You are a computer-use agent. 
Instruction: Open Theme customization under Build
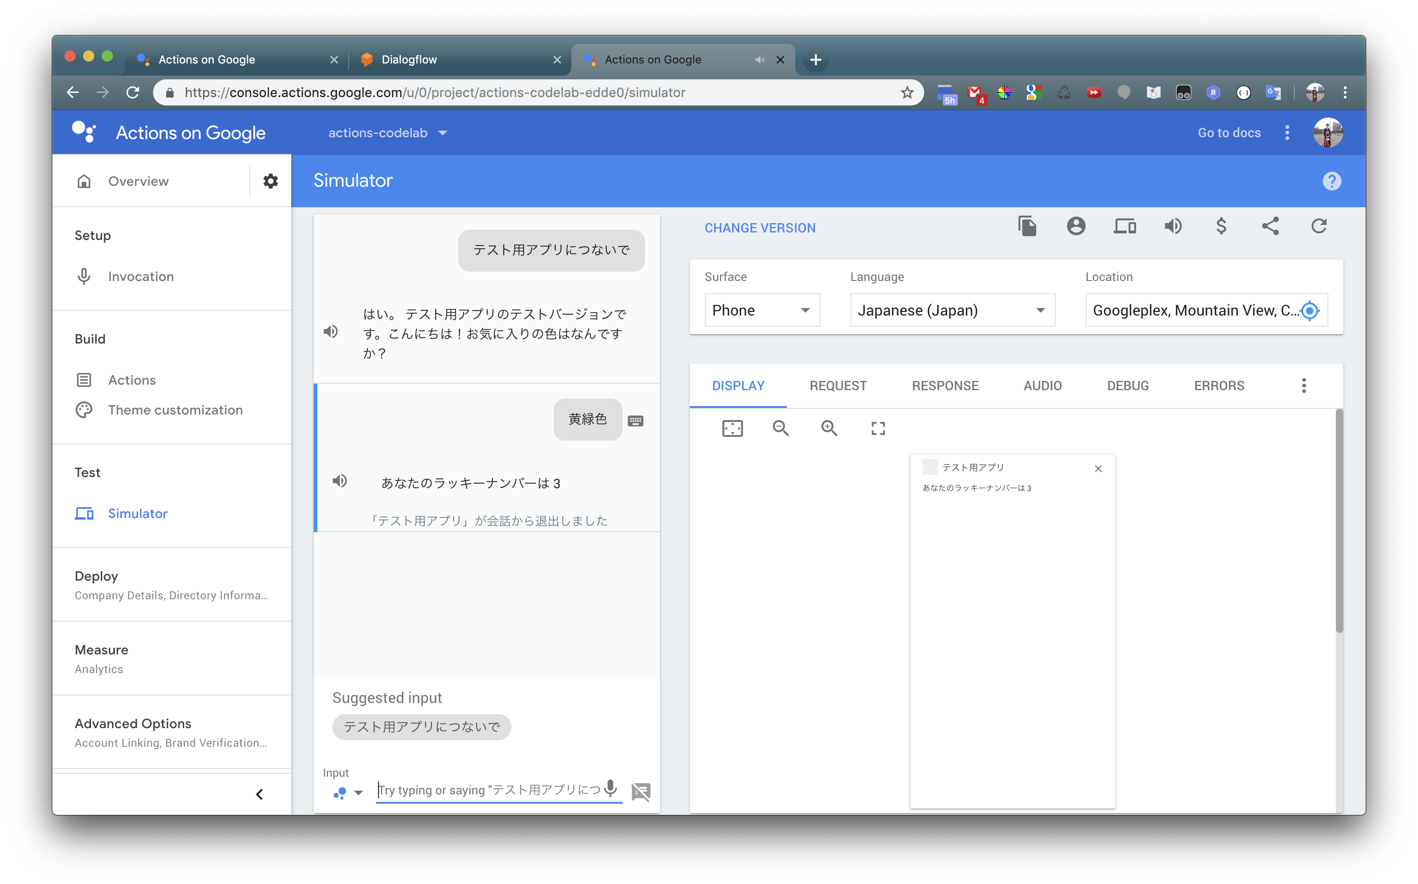pyautogui.click(x=175, y=410)
